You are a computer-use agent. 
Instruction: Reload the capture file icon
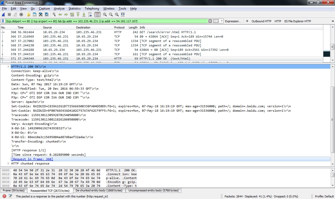[x=47, y=15]
